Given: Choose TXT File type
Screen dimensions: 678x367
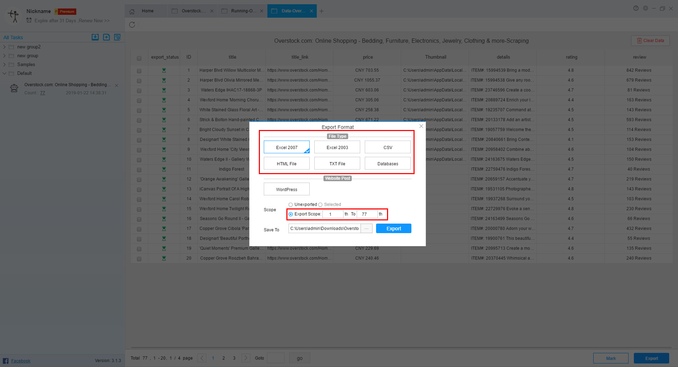Looking at the screenshot, I should (x=337, y=164).
